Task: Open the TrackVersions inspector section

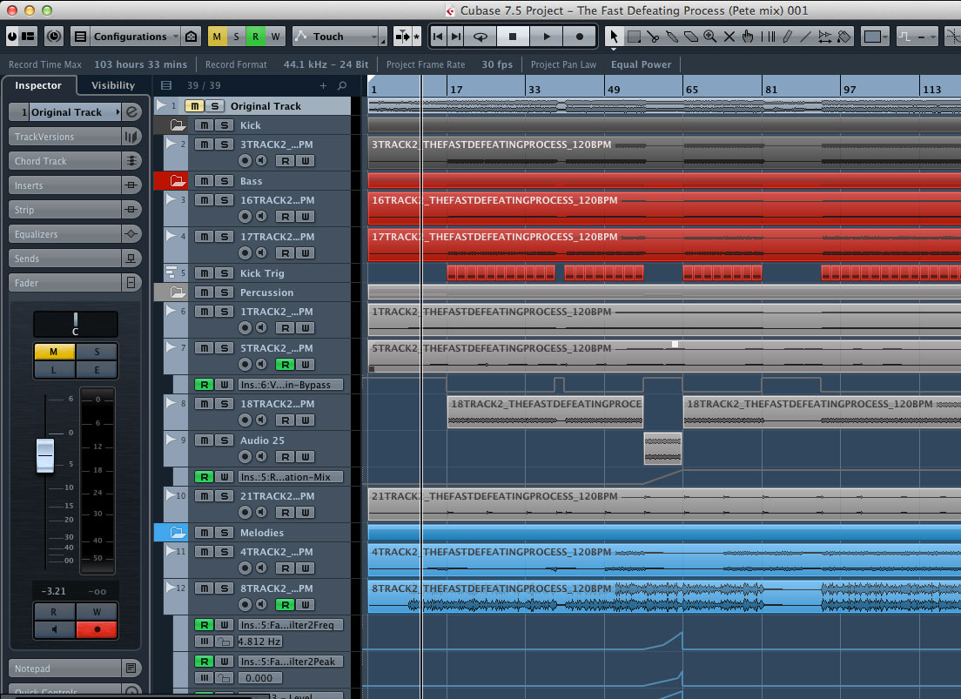Action: tap(64, 136)
